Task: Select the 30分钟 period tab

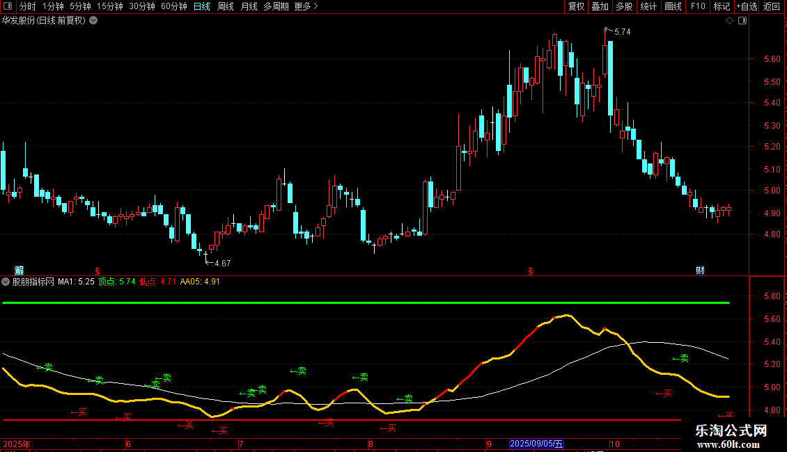Action: click(142, 6)
